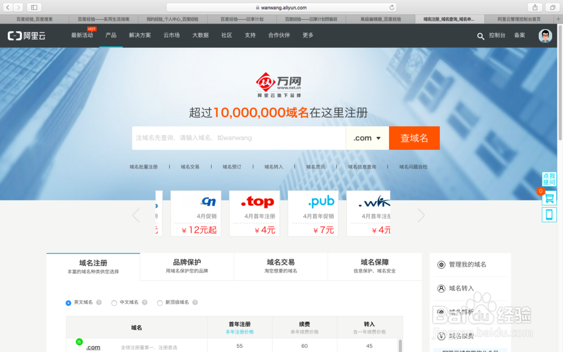Open the user avatar profile
This screenshot has width=563, height=352.
pos(545,35)
